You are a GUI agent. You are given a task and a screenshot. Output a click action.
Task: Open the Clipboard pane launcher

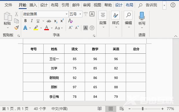(19, 36)
